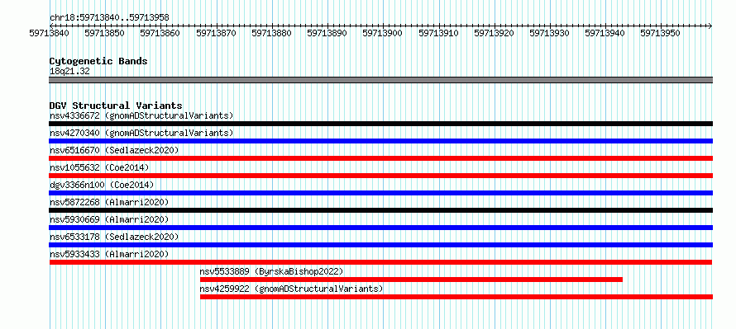Click the red bar for nsv1055632
This screenshot has height=329, width=736.
(380, 176)
